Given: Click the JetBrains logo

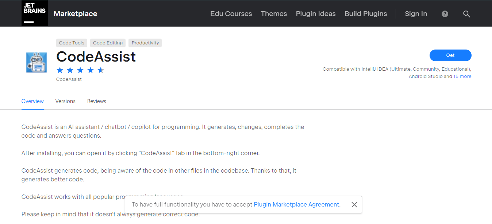Looking at the screenshot, I should click(35, 13).
